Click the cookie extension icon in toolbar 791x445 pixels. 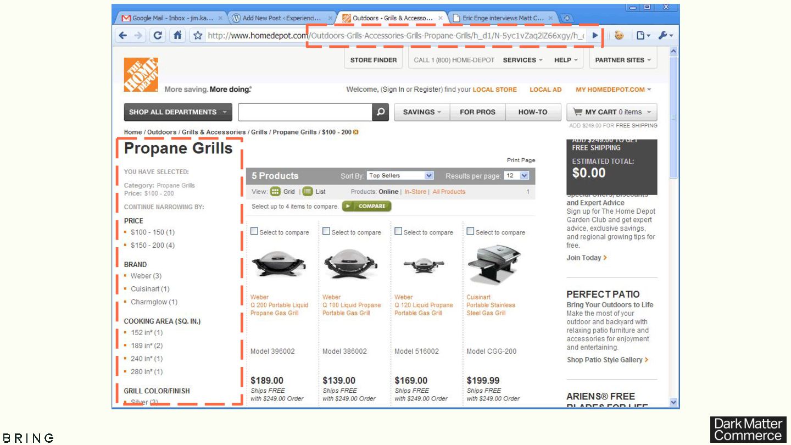(x=619, y=36)
